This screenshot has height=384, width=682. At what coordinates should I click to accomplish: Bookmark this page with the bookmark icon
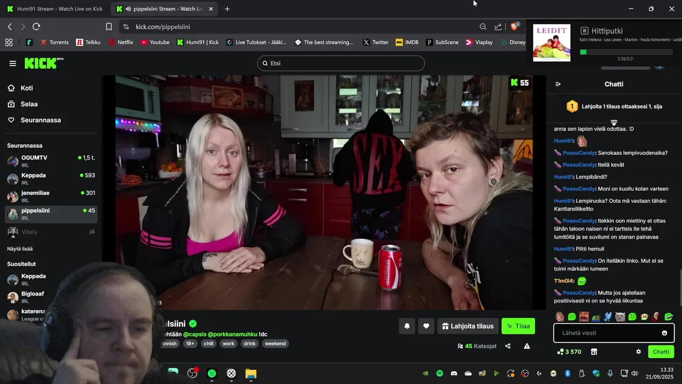click(109, 27)
